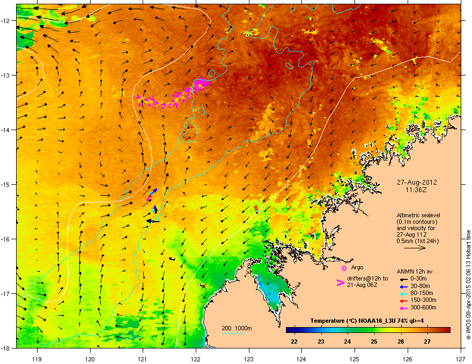Click the drifters@12h to legend label
Screen dimensions: 472x364
click(x=367, y=279)
